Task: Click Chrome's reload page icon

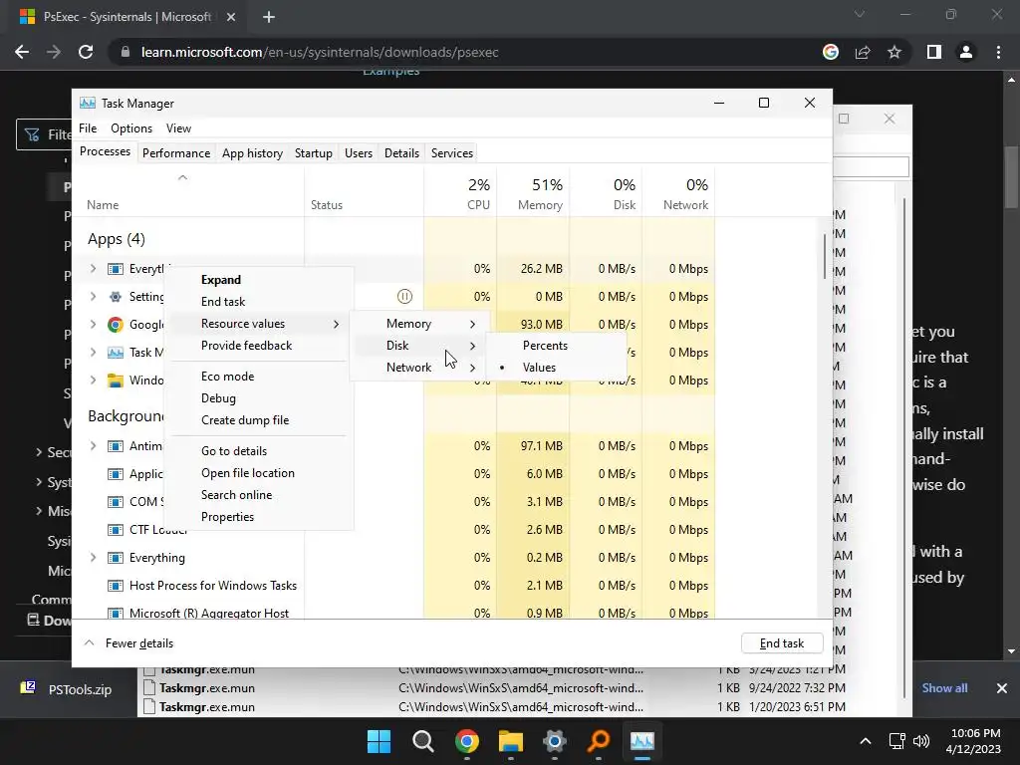Action: (86, 52)
